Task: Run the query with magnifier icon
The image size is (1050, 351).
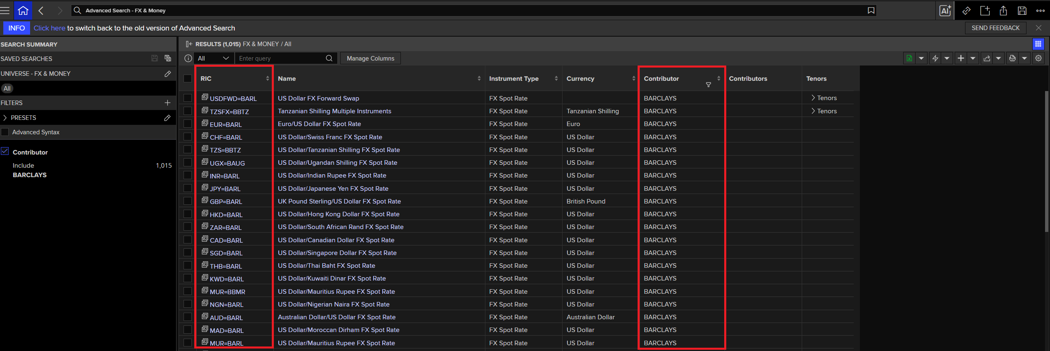Action: click(x=329, y=58)
